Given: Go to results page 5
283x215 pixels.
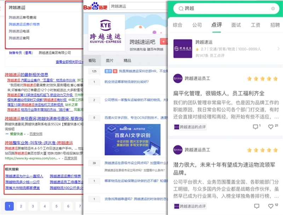Looking at the screenshot, I should coord(57,206).
